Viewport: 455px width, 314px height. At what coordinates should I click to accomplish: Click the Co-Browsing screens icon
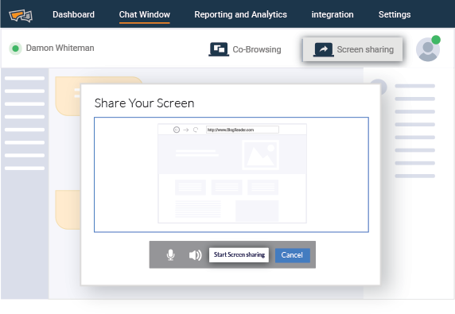point(219,49)
